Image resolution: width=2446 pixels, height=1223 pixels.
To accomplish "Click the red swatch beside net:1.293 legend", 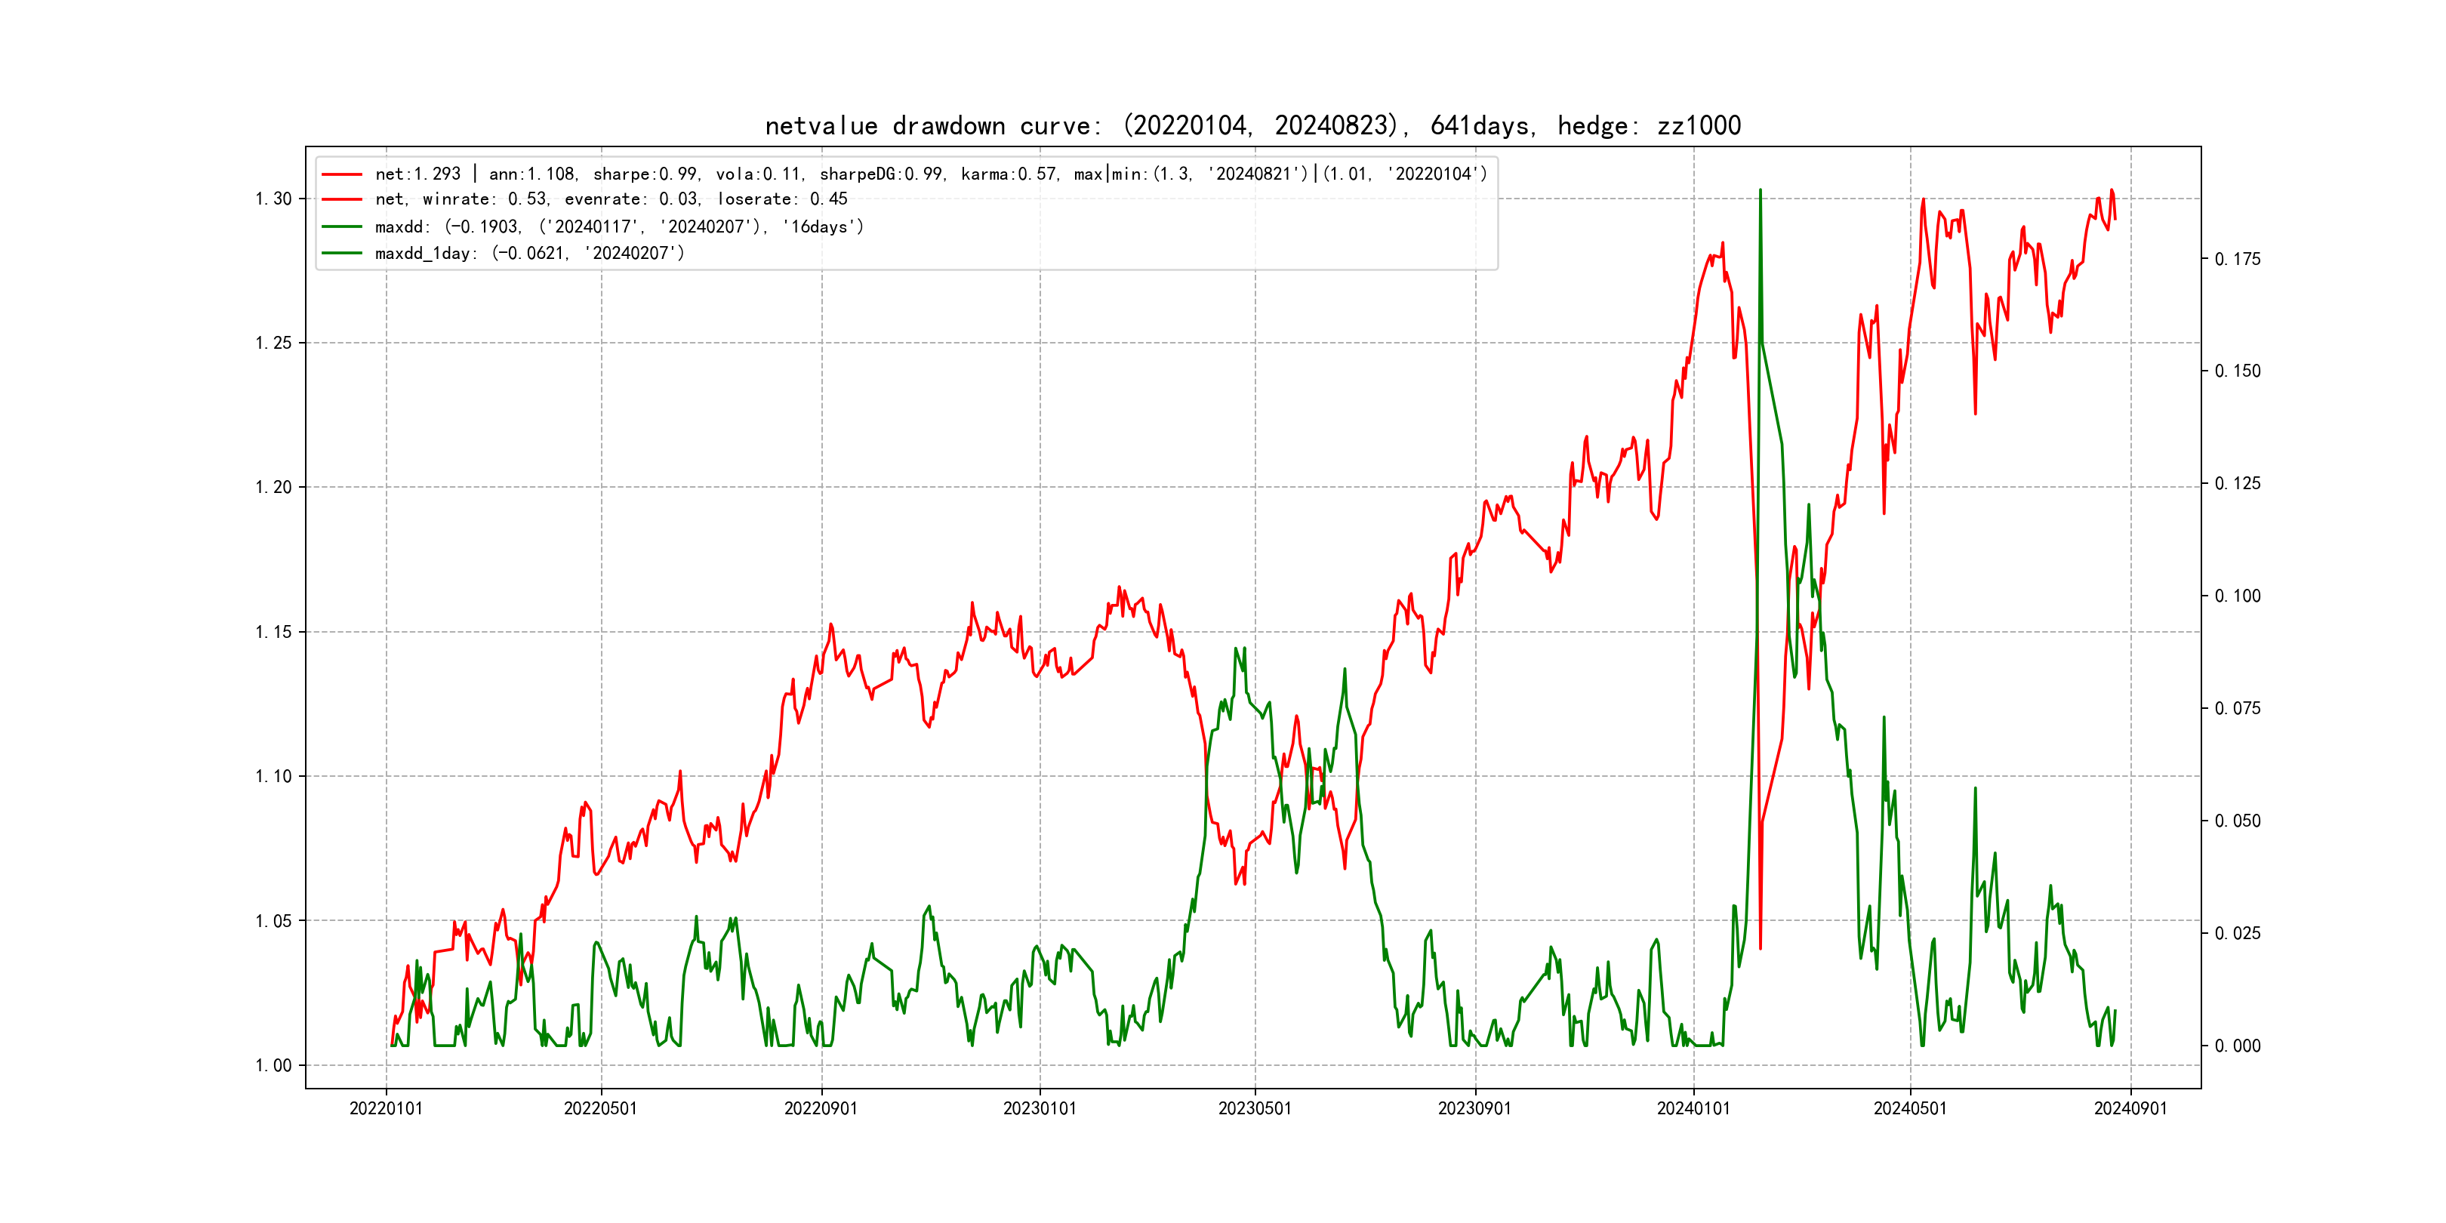I will [342, 174].
